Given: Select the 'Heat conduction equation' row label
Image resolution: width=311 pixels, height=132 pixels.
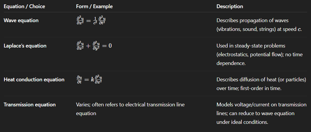Looking at the screenshot, I should coord(34,80).
